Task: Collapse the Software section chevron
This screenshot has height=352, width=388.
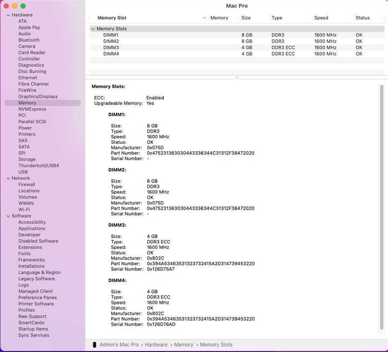Action: pos(8,216)
